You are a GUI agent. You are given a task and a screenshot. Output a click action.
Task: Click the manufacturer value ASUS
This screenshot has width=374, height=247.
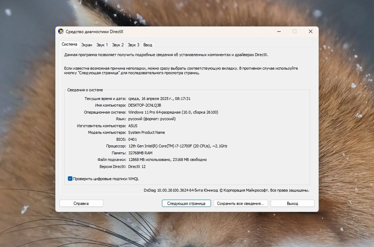coord(133,126)
